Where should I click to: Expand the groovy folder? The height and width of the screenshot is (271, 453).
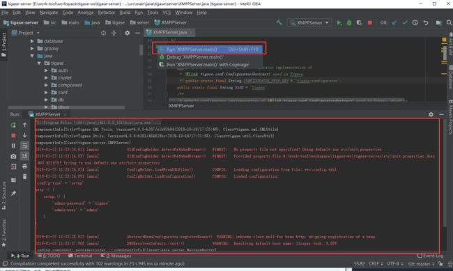pyautogui.click(x=32, y=49)
